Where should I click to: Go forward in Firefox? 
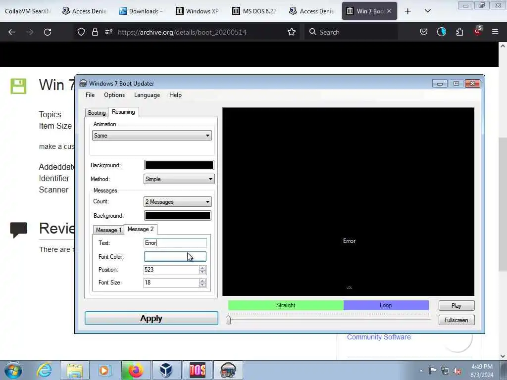point(29,32)
